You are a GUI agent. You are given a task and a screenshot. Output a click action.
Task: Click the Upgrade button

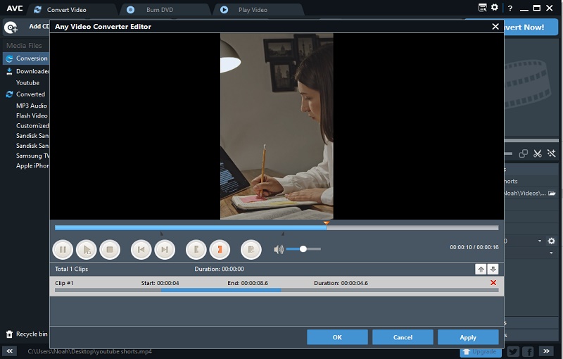click(481, 351)
